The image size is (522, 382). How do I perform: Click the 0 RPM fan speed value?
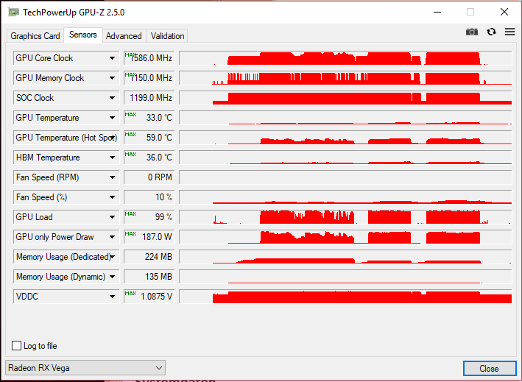pos(149,177)
